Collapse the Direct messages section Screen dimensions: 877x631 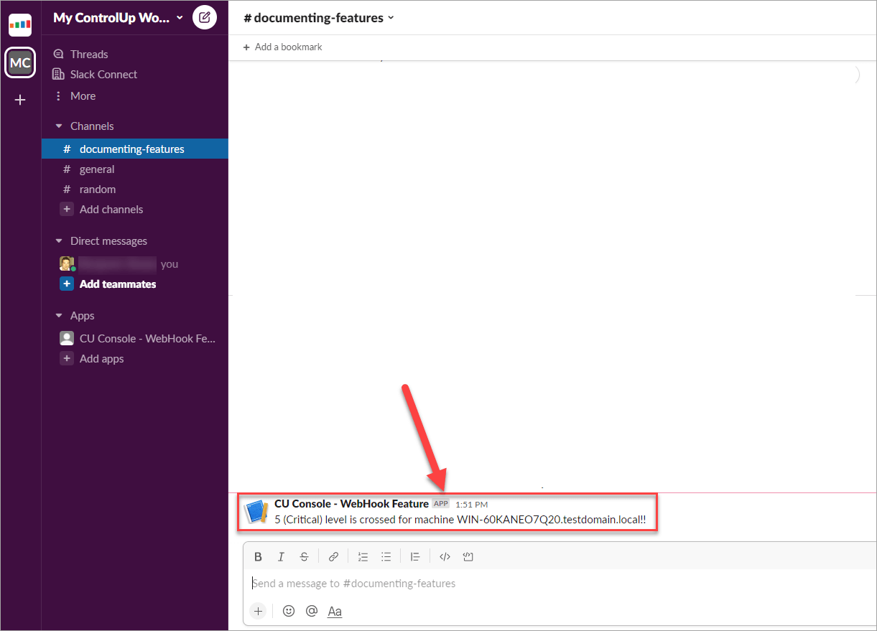(59, 240)
